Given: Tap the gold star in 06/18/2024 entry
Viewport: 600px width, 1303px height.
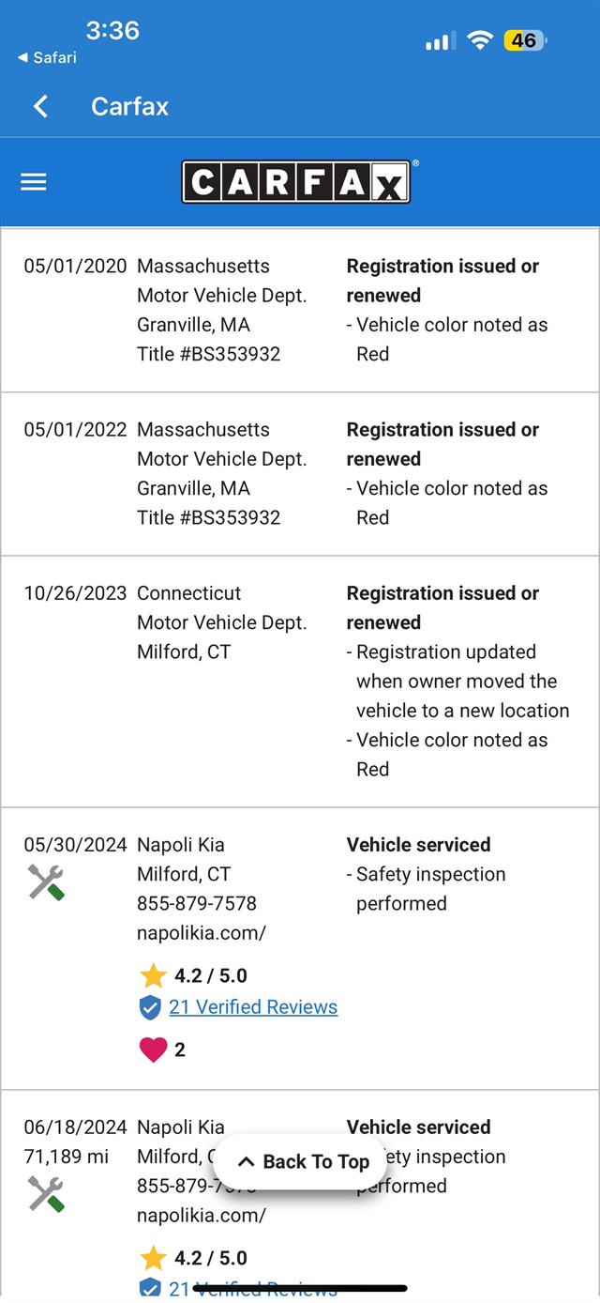Looking at the screenshot, I should tap(153, 1258).
